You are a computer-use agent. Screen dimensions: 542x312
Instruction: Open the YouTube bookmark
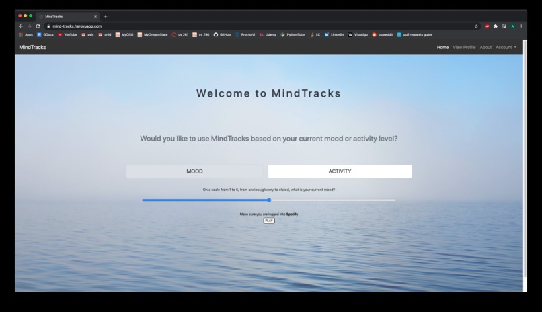67,34
